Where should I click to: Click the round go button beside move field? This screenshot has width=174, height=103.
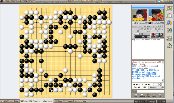[x=161, y=84]
